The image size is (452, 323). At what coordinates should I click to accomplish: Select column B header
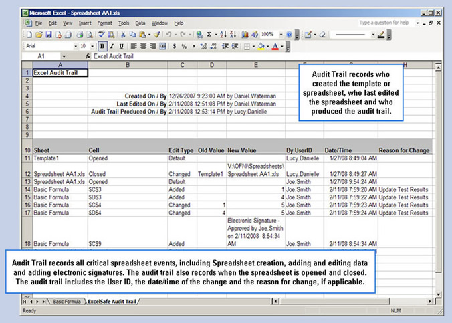click(x=128, y=65)
